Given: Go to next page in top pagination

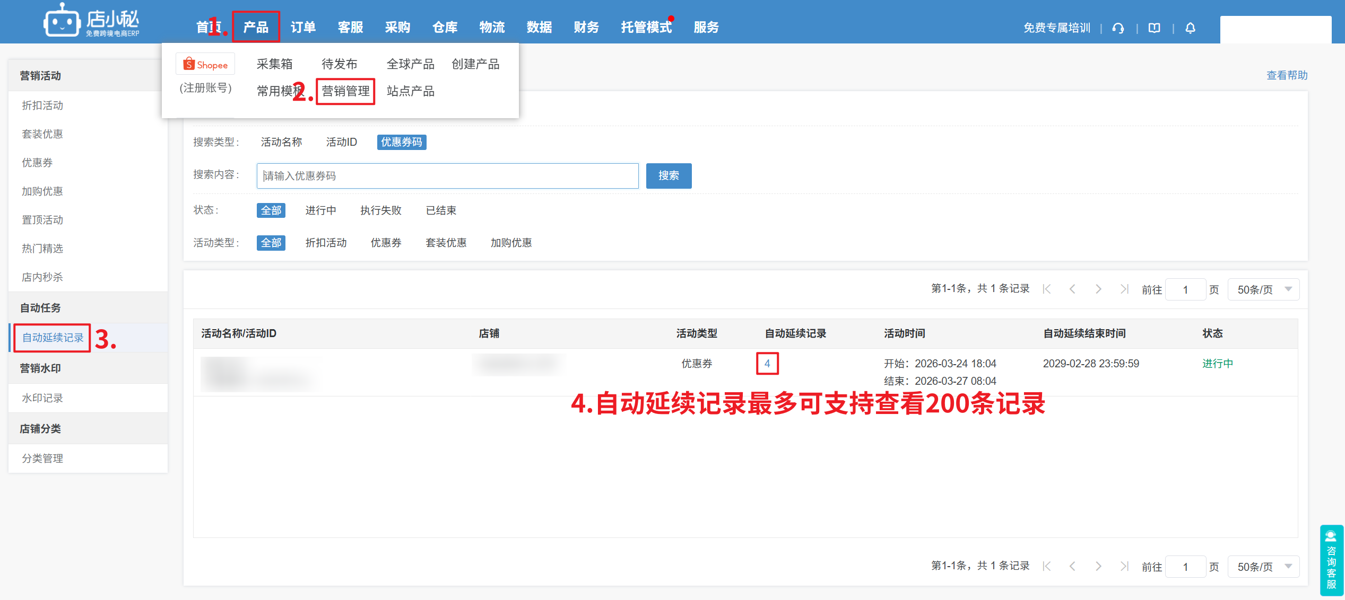Looking at the screenshot, I should click(x=1098, y=289).
